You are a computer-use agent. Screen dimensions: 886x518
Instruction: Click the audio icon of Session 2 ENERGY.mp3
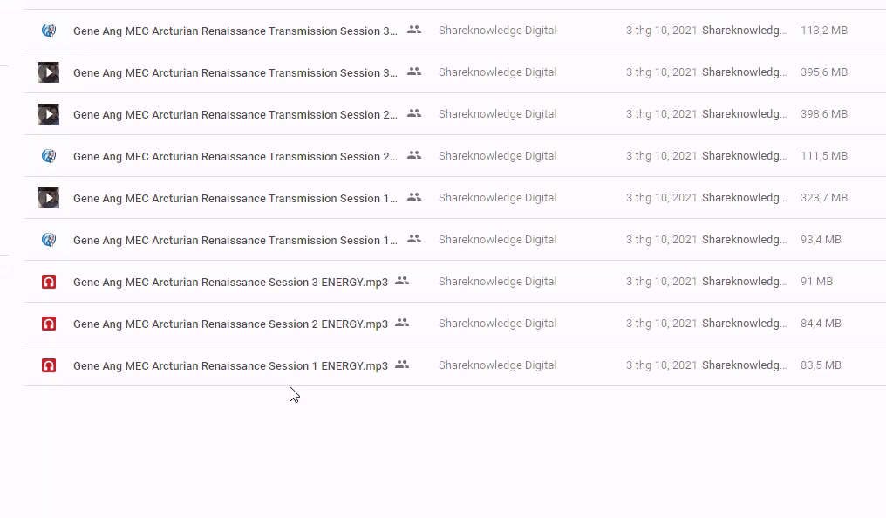pos(49,324)
